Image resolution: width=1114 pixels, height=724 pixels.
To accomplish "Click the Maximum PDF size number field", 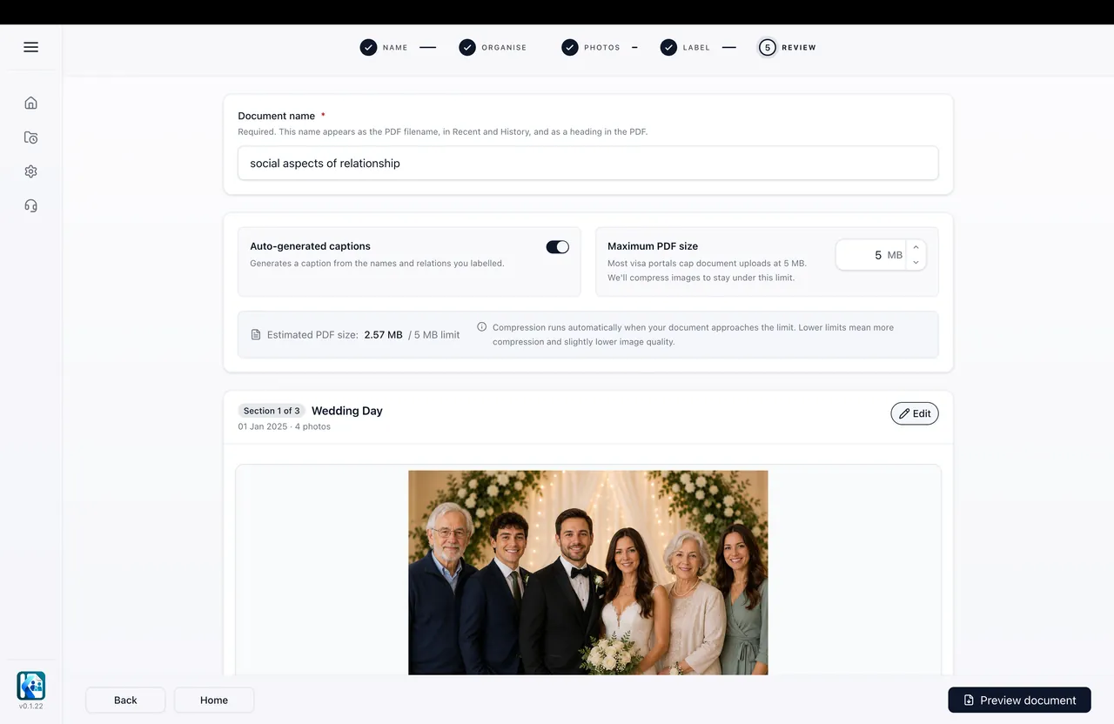I will coord(871,255).
